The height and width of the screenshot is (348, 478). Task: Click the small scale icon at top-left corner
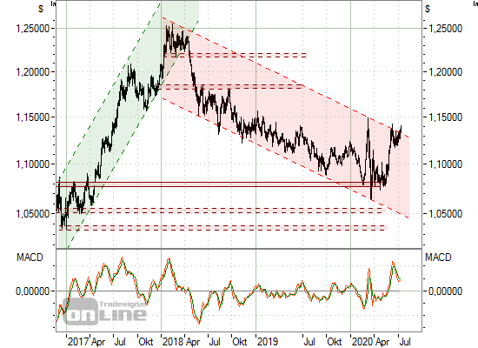[x=54, y=3]
